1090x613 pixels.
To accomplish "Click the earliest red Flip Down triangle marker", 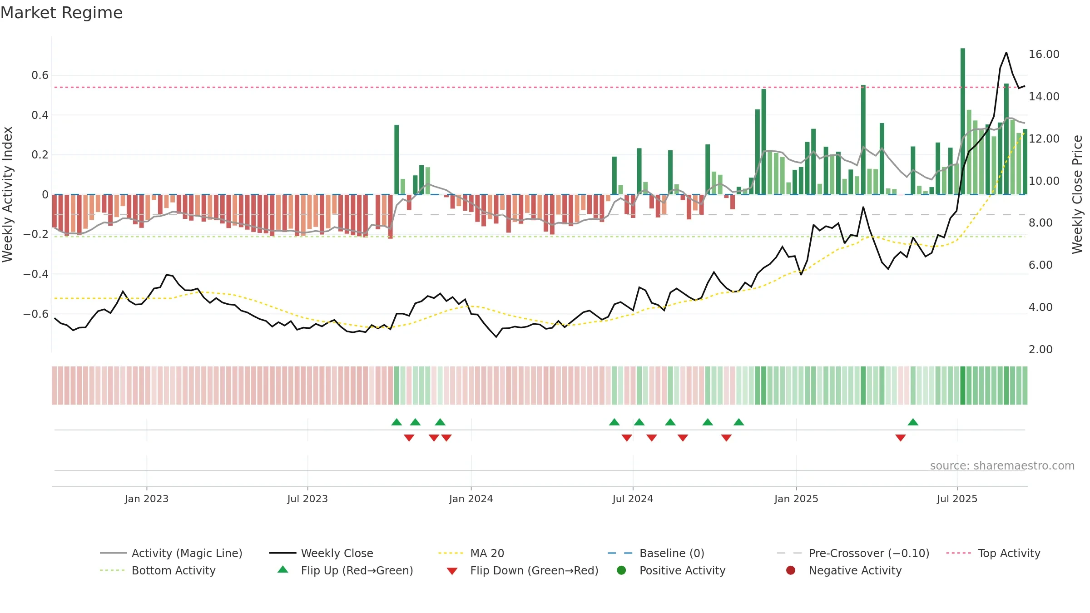I will click(409, 438).
